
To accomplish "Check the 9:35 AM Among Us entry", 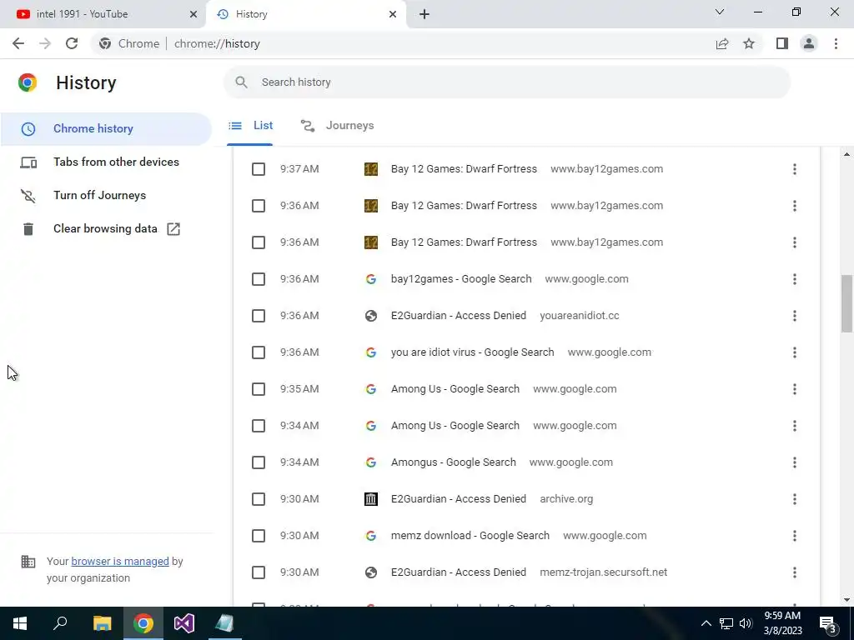I will pos(259,389).
